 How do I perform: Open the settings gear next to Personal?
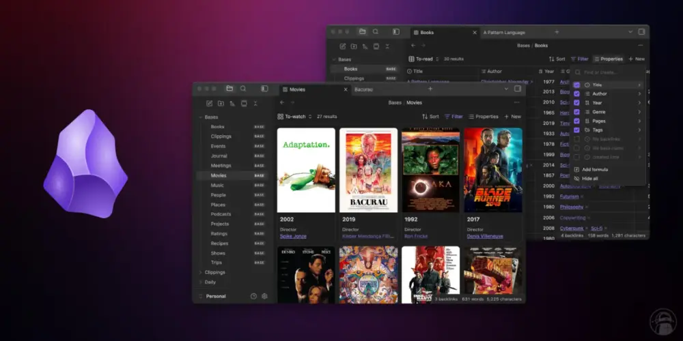[x=264, y=296]
